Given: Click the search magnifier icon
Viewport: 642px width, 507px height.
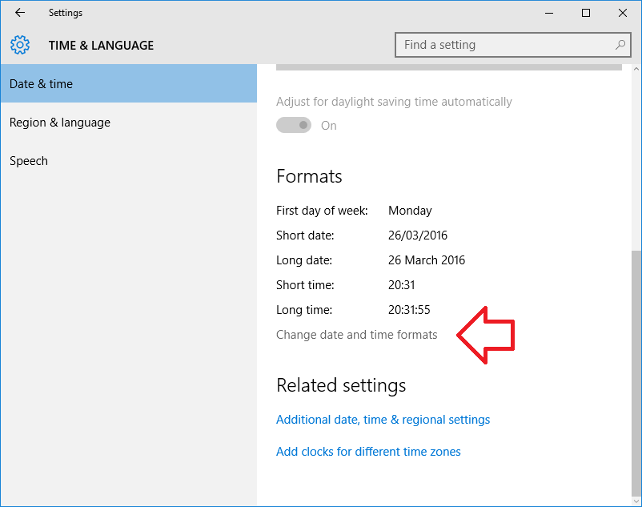Looking at the screenshot, I should tap(620, 45).
